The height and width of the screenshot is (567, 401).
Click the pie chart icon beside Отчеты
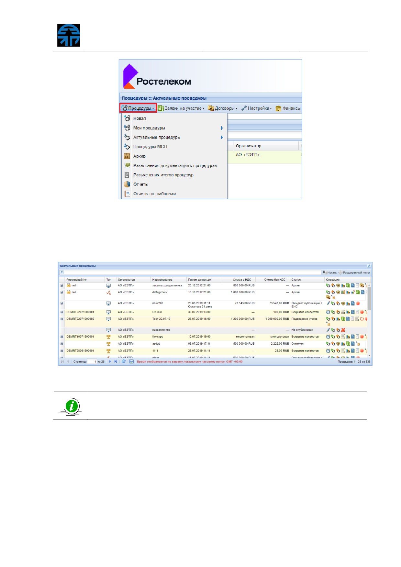(127, 184)
